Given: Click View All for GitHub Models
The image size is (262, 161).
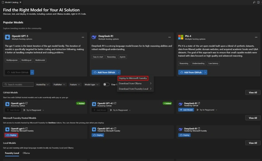Looking at the screenshot, I should (253, 93).
